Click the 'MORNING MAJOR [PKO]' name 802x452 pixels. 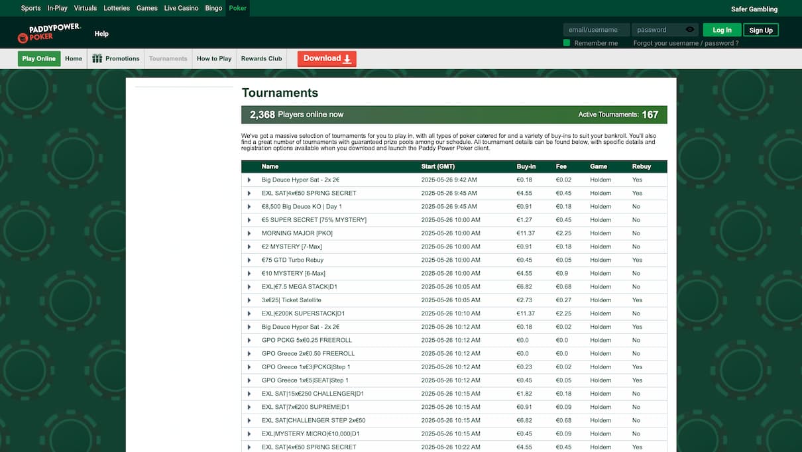click(297, 233)
